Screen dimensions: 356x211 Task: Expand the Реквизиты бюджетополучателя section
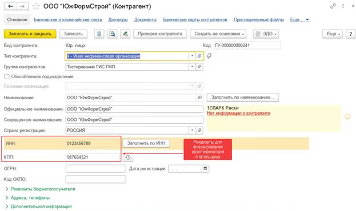coord(40,189)
